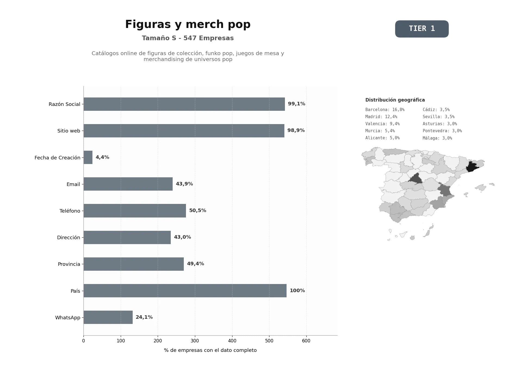
Task: Click Mallorca island on the map
Action: pyautogui.click(x=481, y=187)
